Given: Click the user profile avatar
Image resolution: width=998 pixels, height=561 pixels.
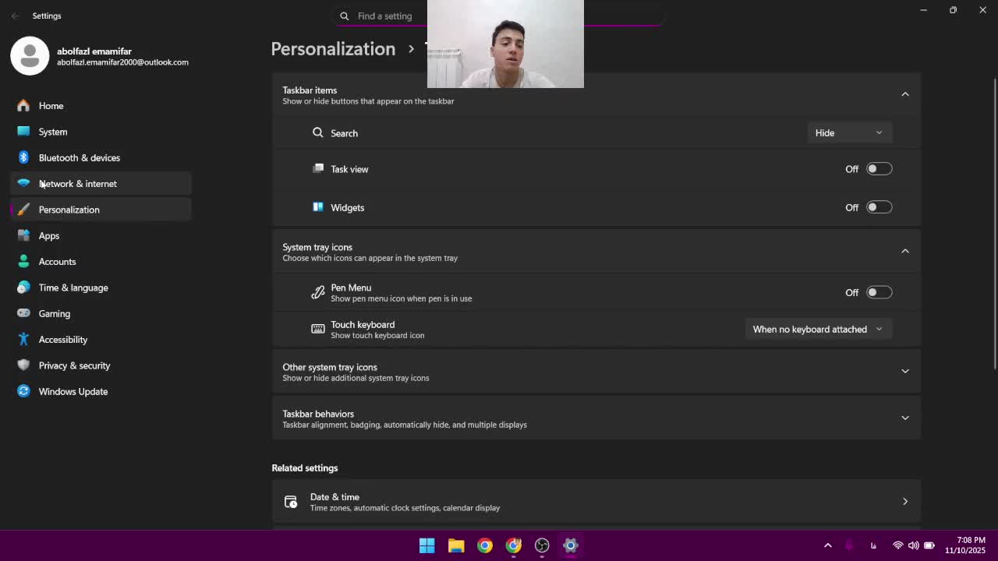Looking at the screenshot, I should pos(30,56).
